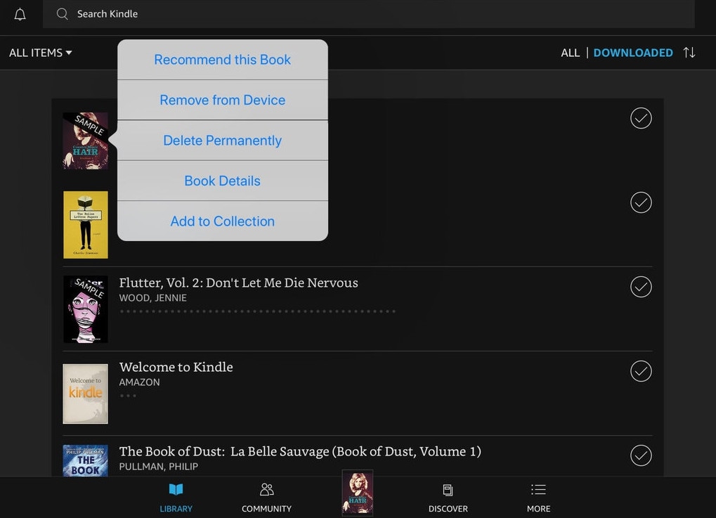Select author PULLMAN, PHILIP

tap(159, 467)
